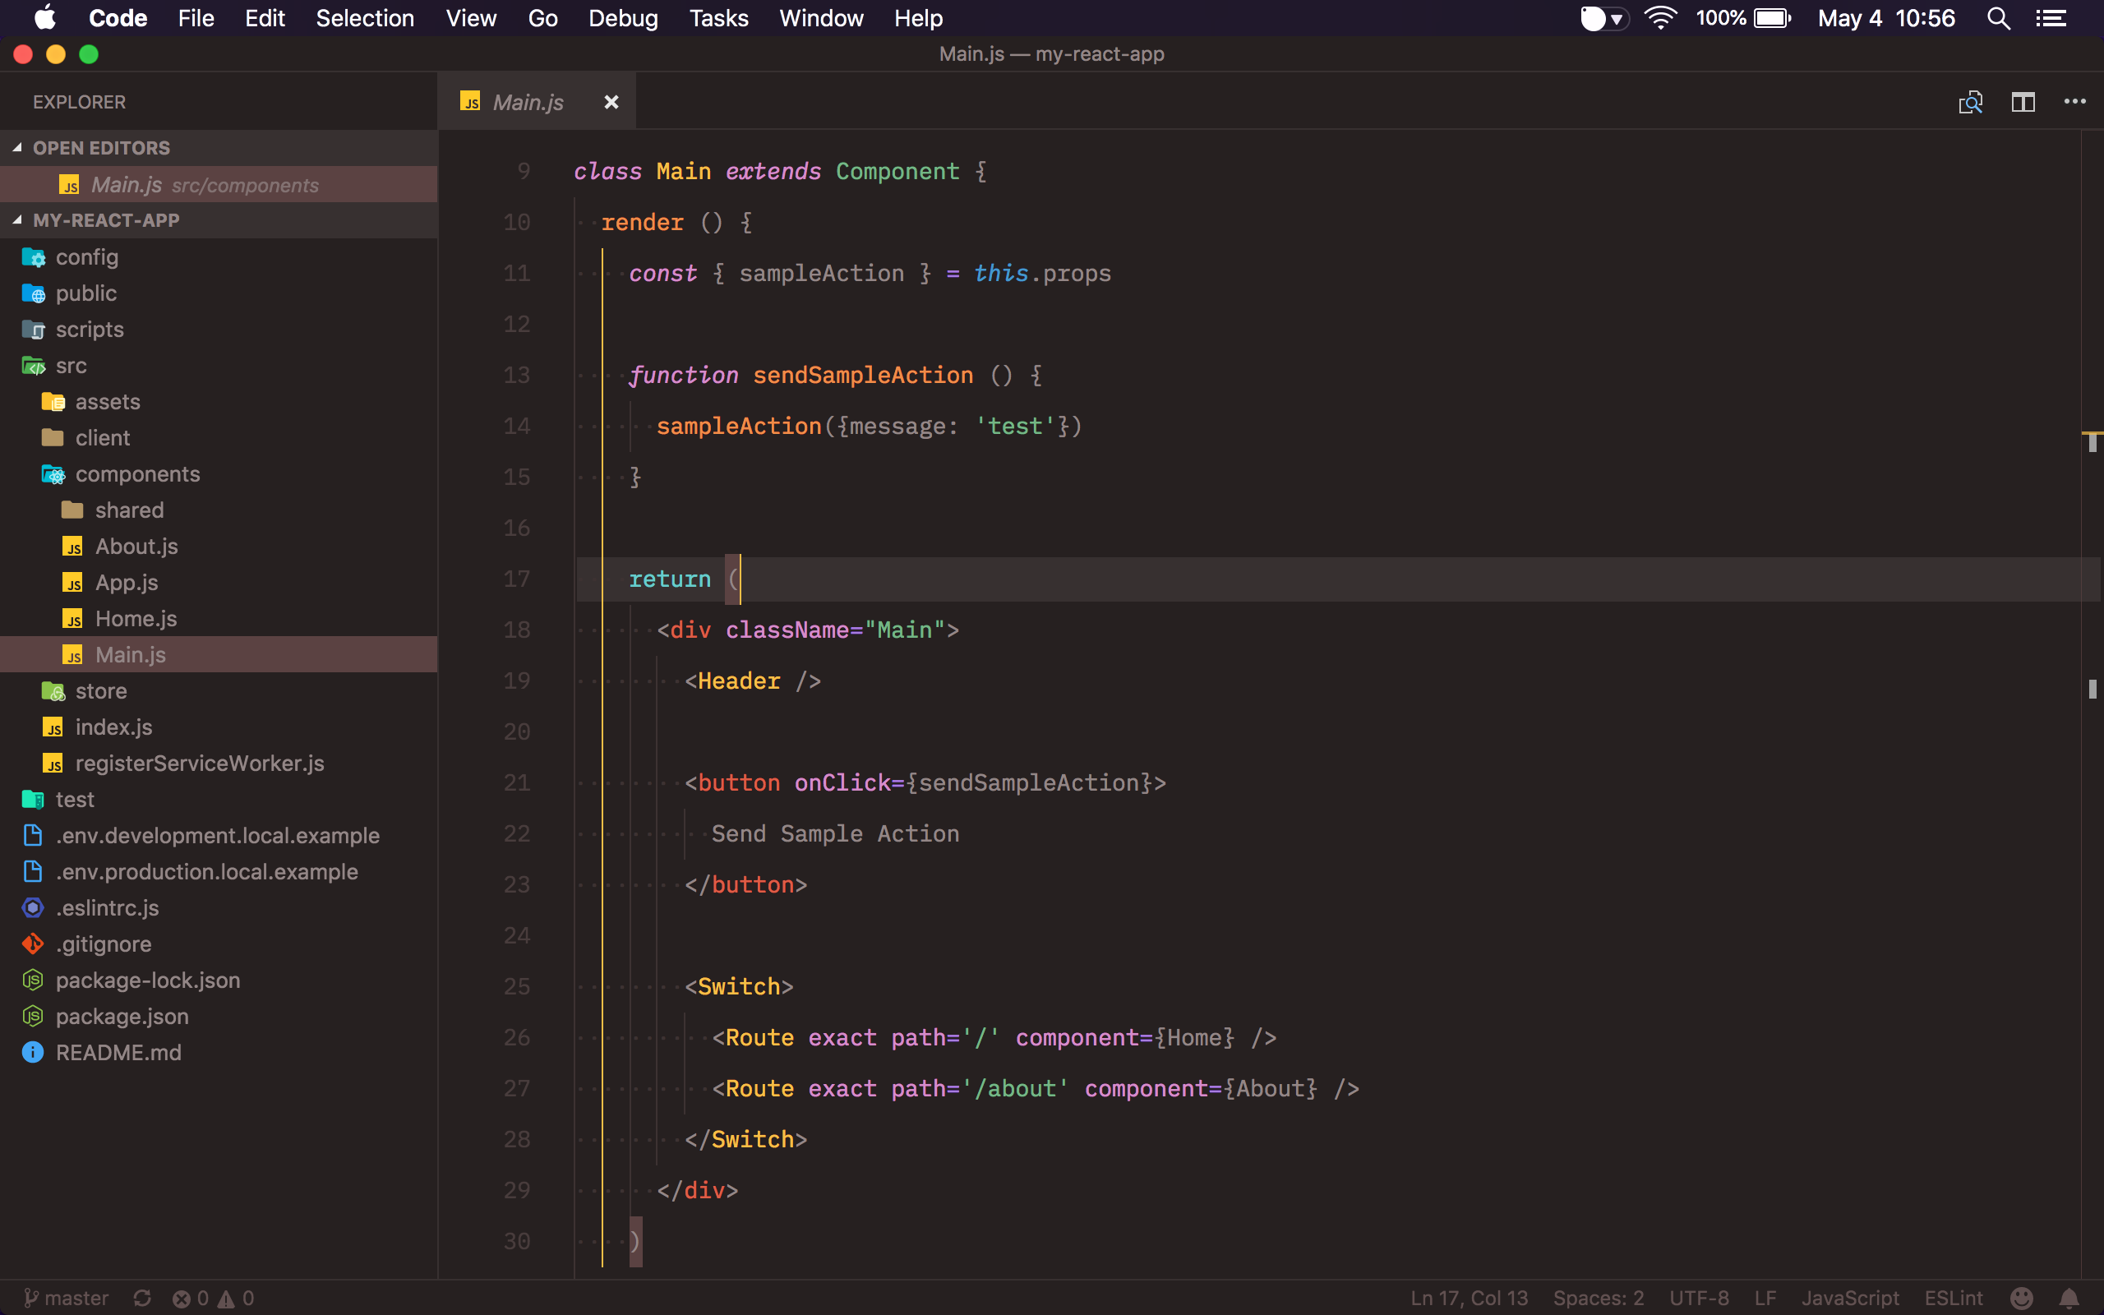
Task: Open About.js in the explorer
Action: [x=136, y=547]
